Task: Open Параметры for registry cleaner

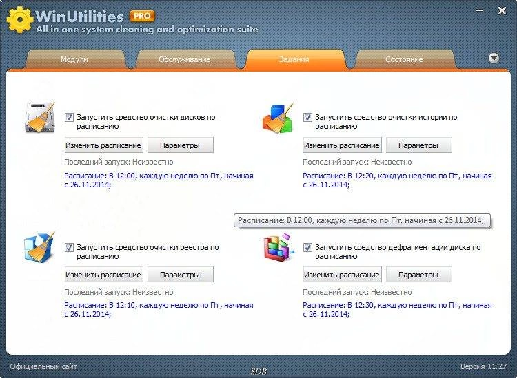Action: coord(180,275)
